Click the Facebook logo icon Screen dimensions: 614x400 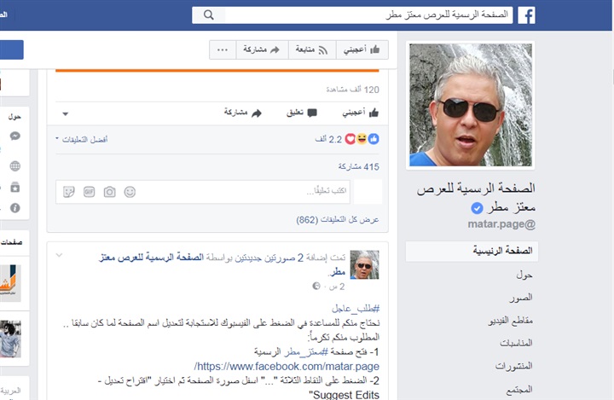click(x=526, y=15)
